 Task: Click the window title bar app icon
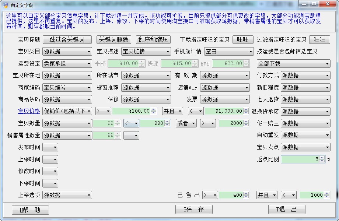click(6, 5)
